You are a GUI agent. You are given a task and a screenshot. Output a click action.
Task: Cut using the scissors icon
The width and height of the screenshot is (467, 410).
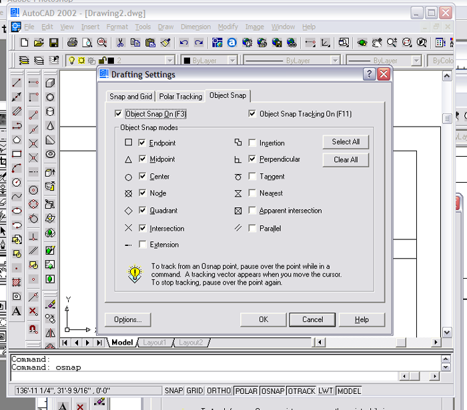pos(120,43)
